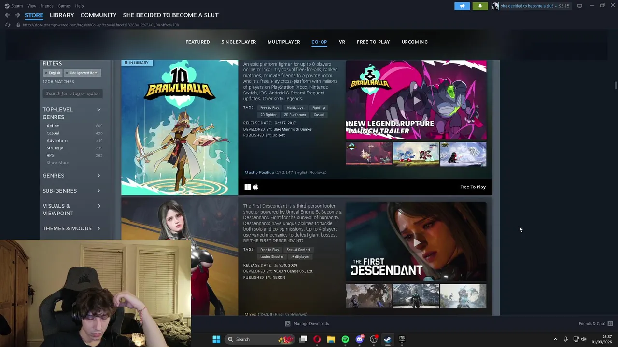Click Brawlhalla's 2D Platformer tag
Viewport: 618px width, 347px height.
tap(295, 115)
